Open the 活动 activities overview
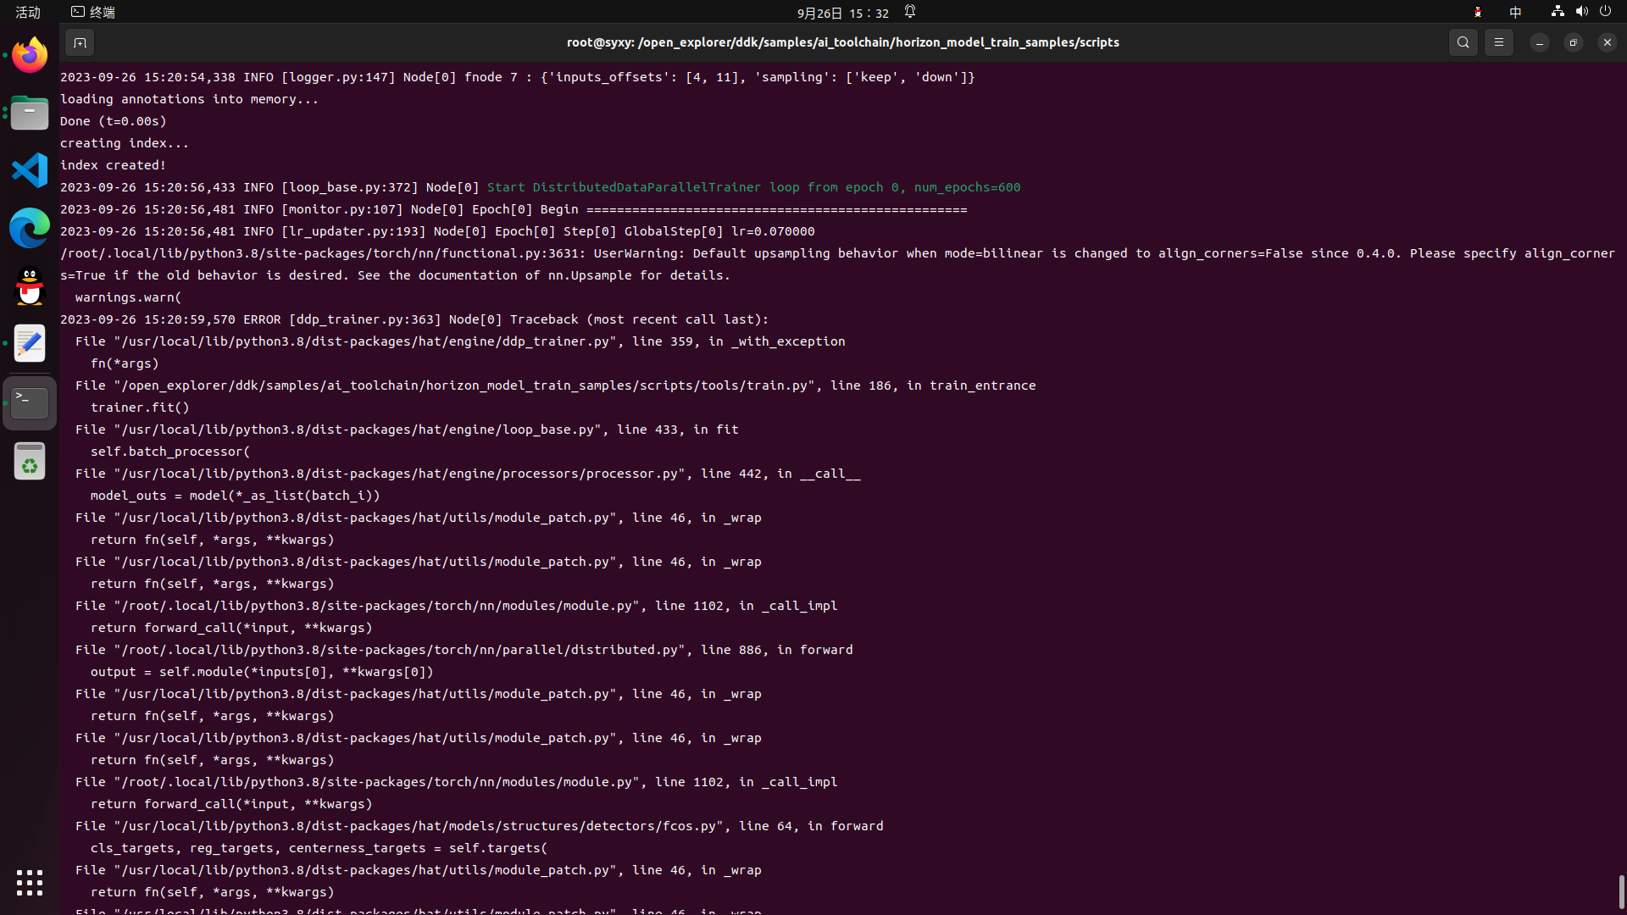 tap(28, 12)
